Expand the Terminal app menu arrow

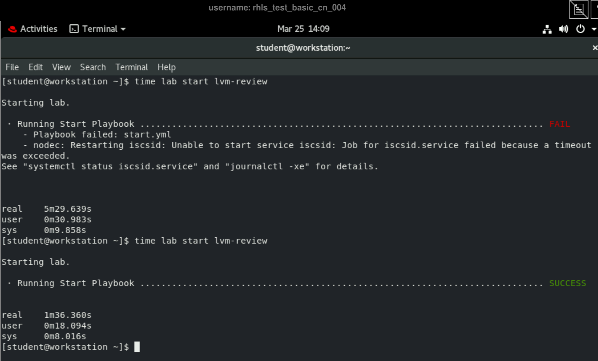[x=123, y=29]
